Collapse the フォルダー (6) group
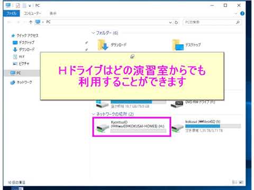The width and height of the screenshot is (254, 190). (x=94, y=33)
